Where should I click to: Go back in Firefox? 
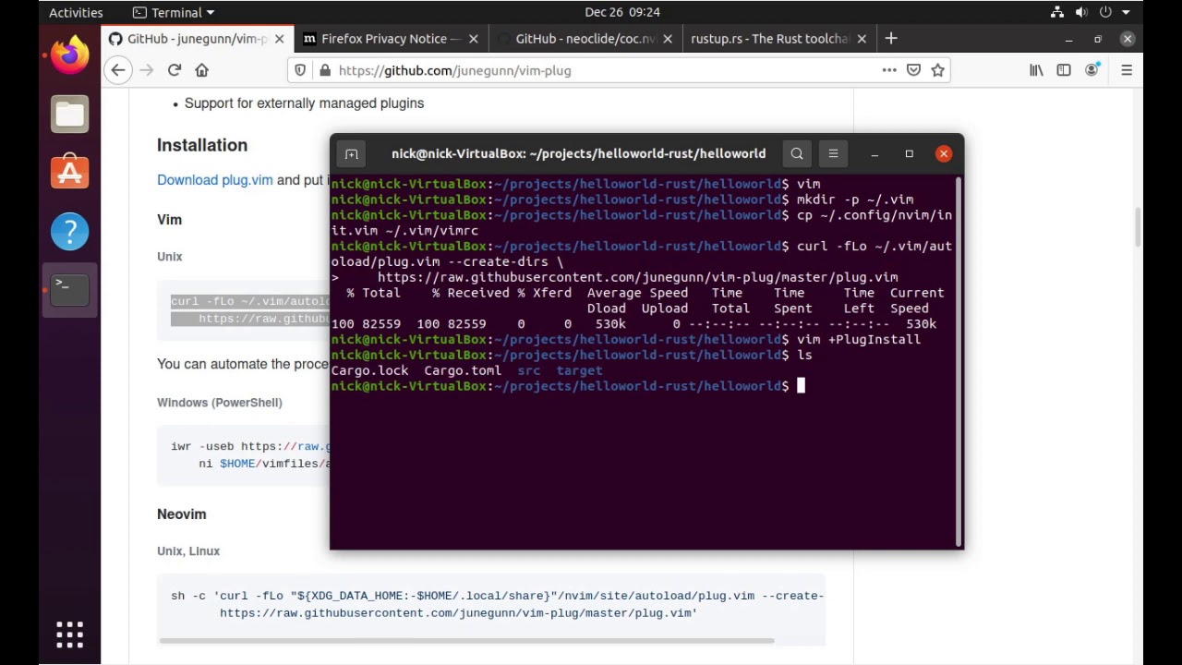(117, 70)
